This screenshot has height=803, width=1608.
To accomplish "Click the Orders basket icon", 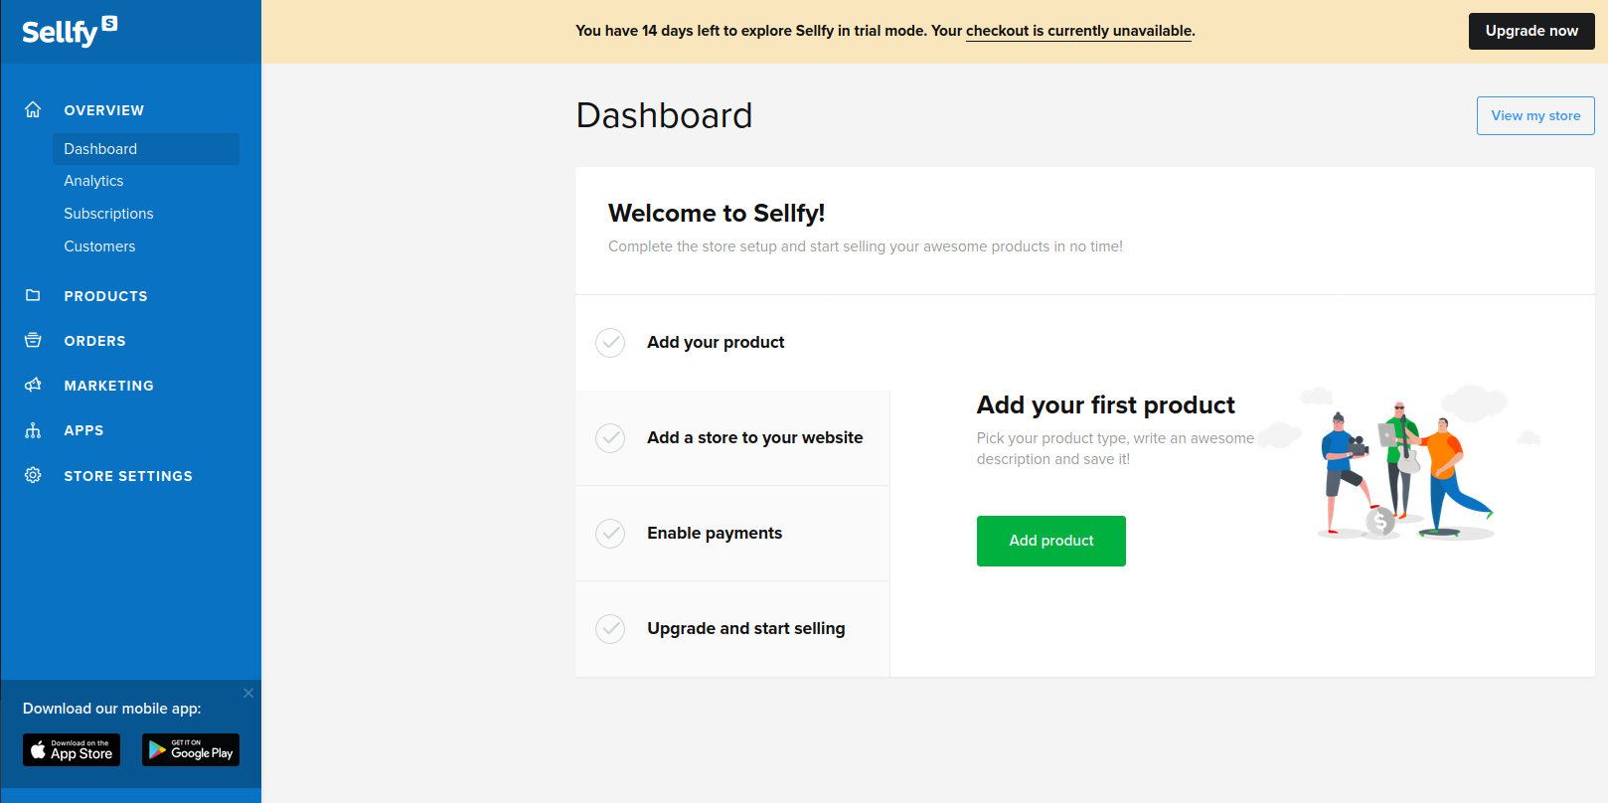I will (33, 340).
